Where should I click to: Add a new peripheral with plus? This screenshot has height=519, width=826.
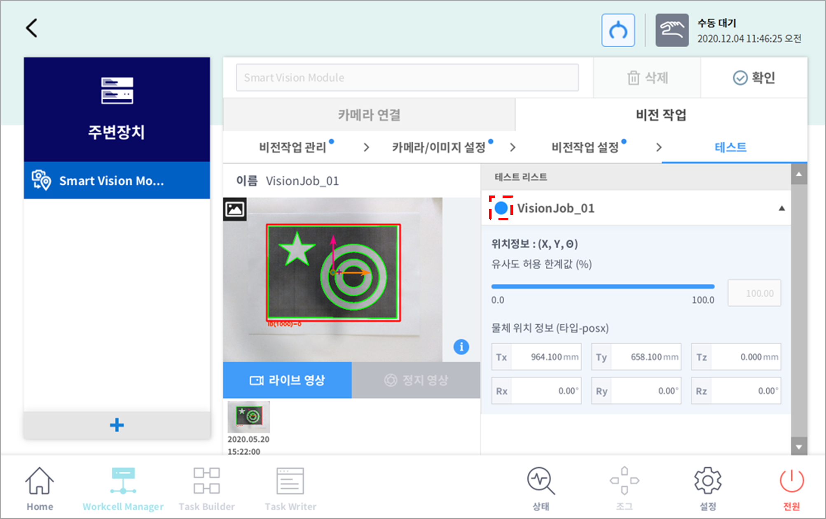click(117, 425)
